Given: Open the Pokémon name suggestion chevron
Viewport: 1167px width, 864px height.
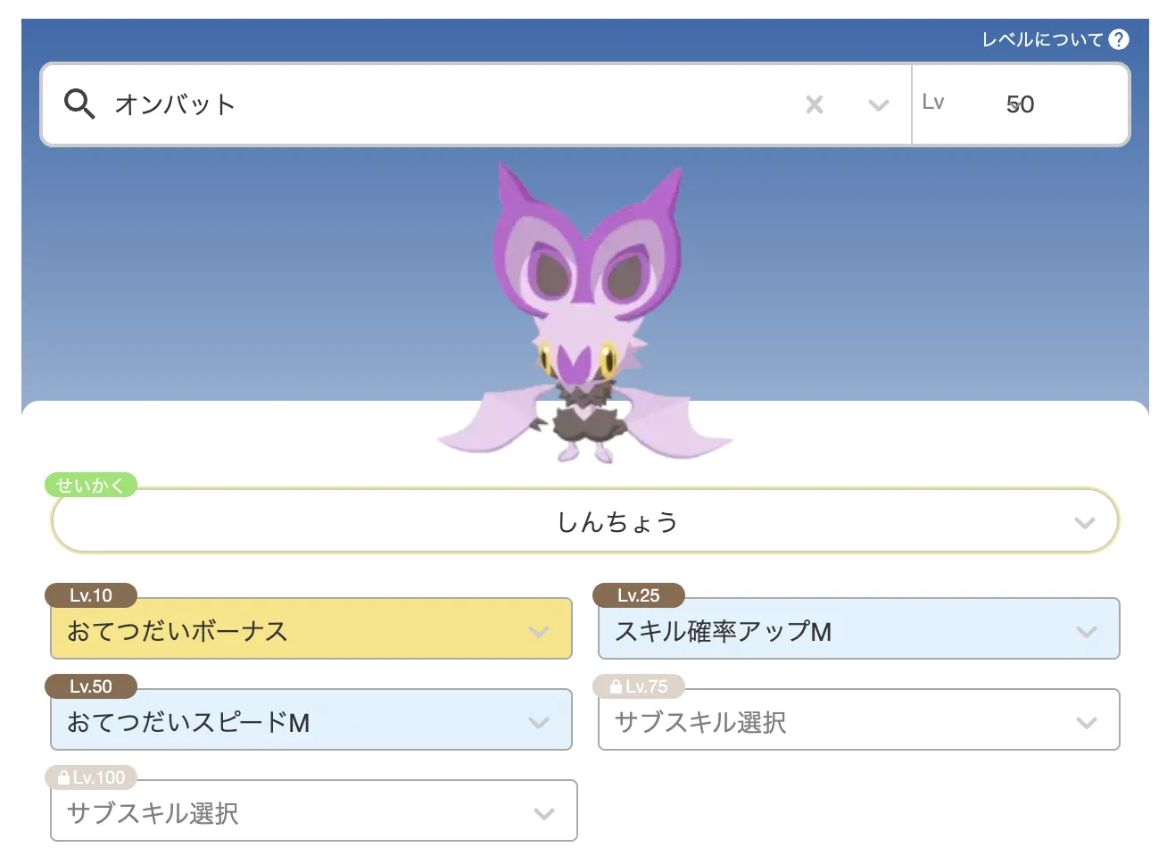Looking at the screenshot, I should point(877,104).
